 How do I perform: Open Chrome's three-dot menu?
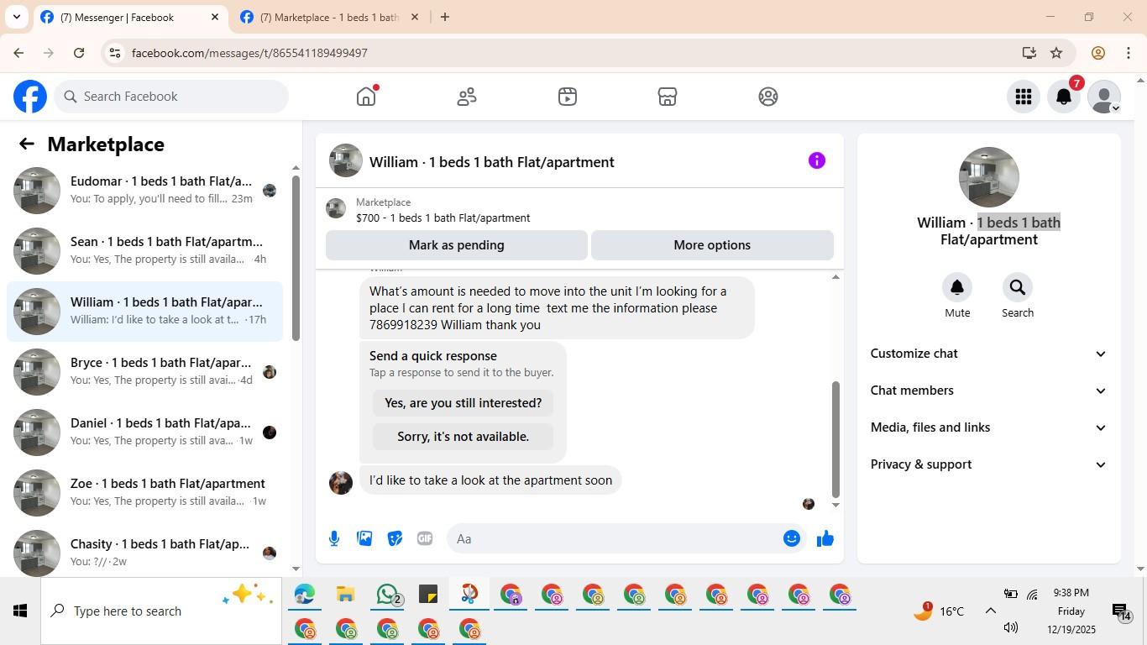(1129, 53)
